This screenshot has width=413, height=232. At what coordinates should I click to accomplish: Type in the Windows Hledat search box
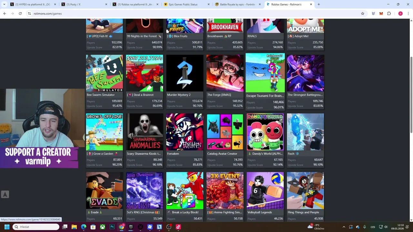click(x=36, y=227)
